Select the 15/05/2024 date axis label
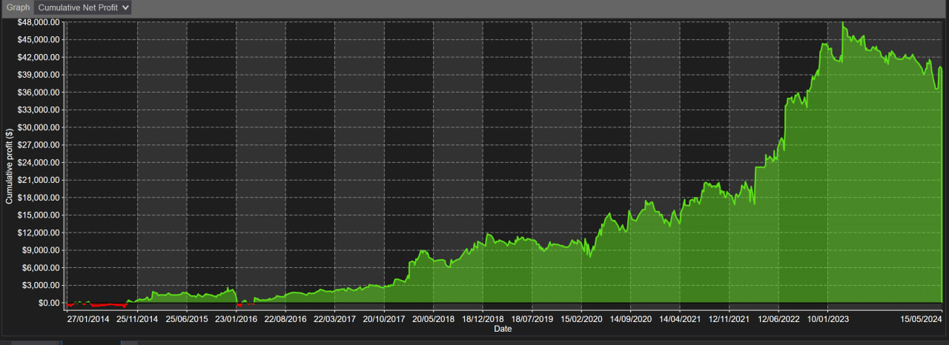Viewport: 949px width, 345px height. coord(921,319)
